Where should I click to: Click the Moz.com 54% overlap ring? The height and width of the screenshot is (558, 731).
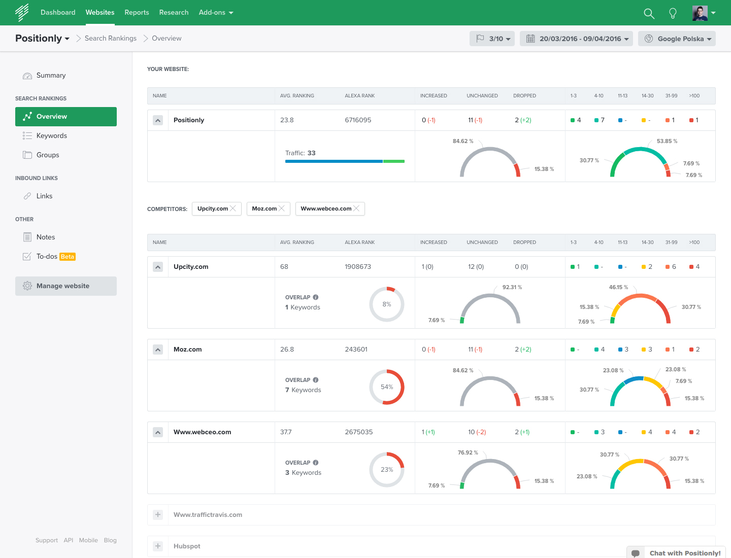click(387, 387)
